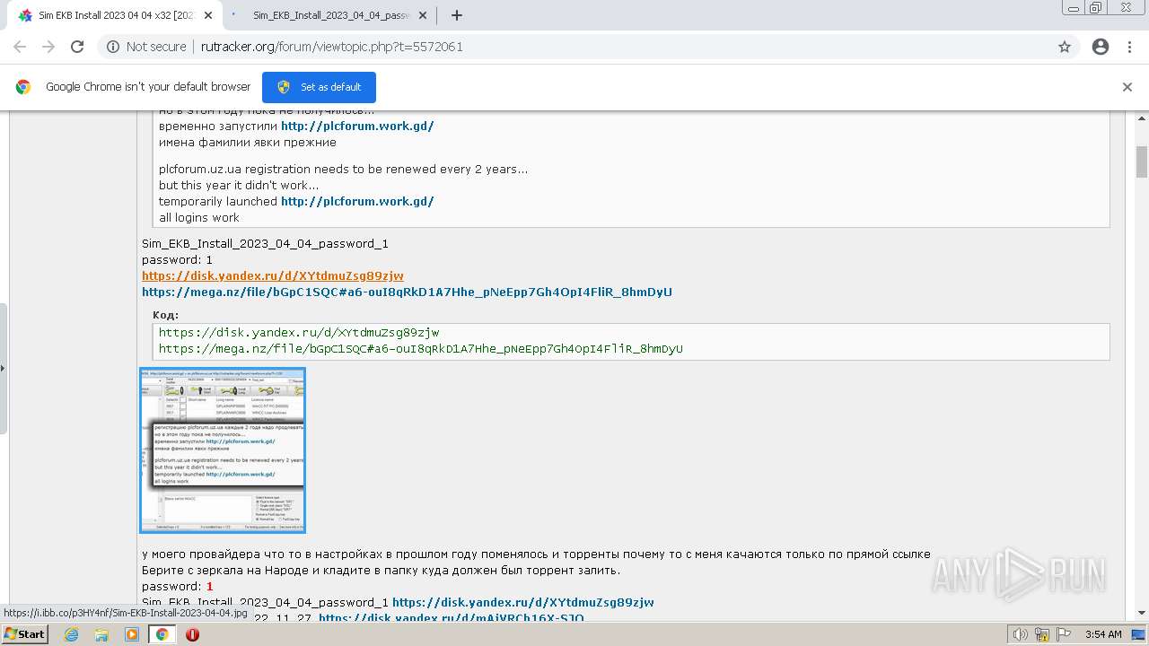Dismiss the default browser notification bar
Screen dimensions: 1149x646
(x=1127, y=87)
